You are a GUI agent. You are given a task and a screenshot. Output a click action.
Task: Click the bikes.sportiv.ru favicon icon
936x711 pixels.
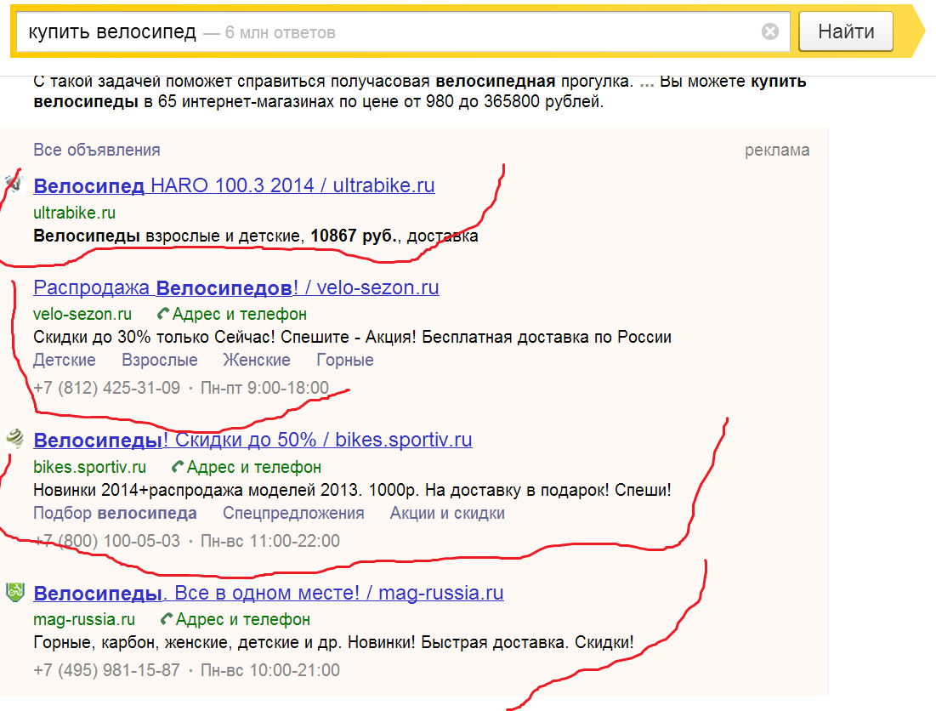tap(15, 438)
